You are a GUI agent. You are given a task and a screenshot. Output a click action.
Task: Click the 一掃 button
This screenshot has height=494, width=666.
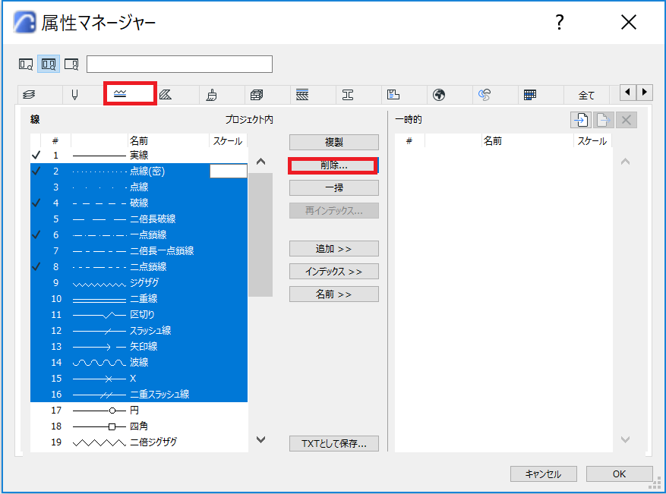[334, 187]
